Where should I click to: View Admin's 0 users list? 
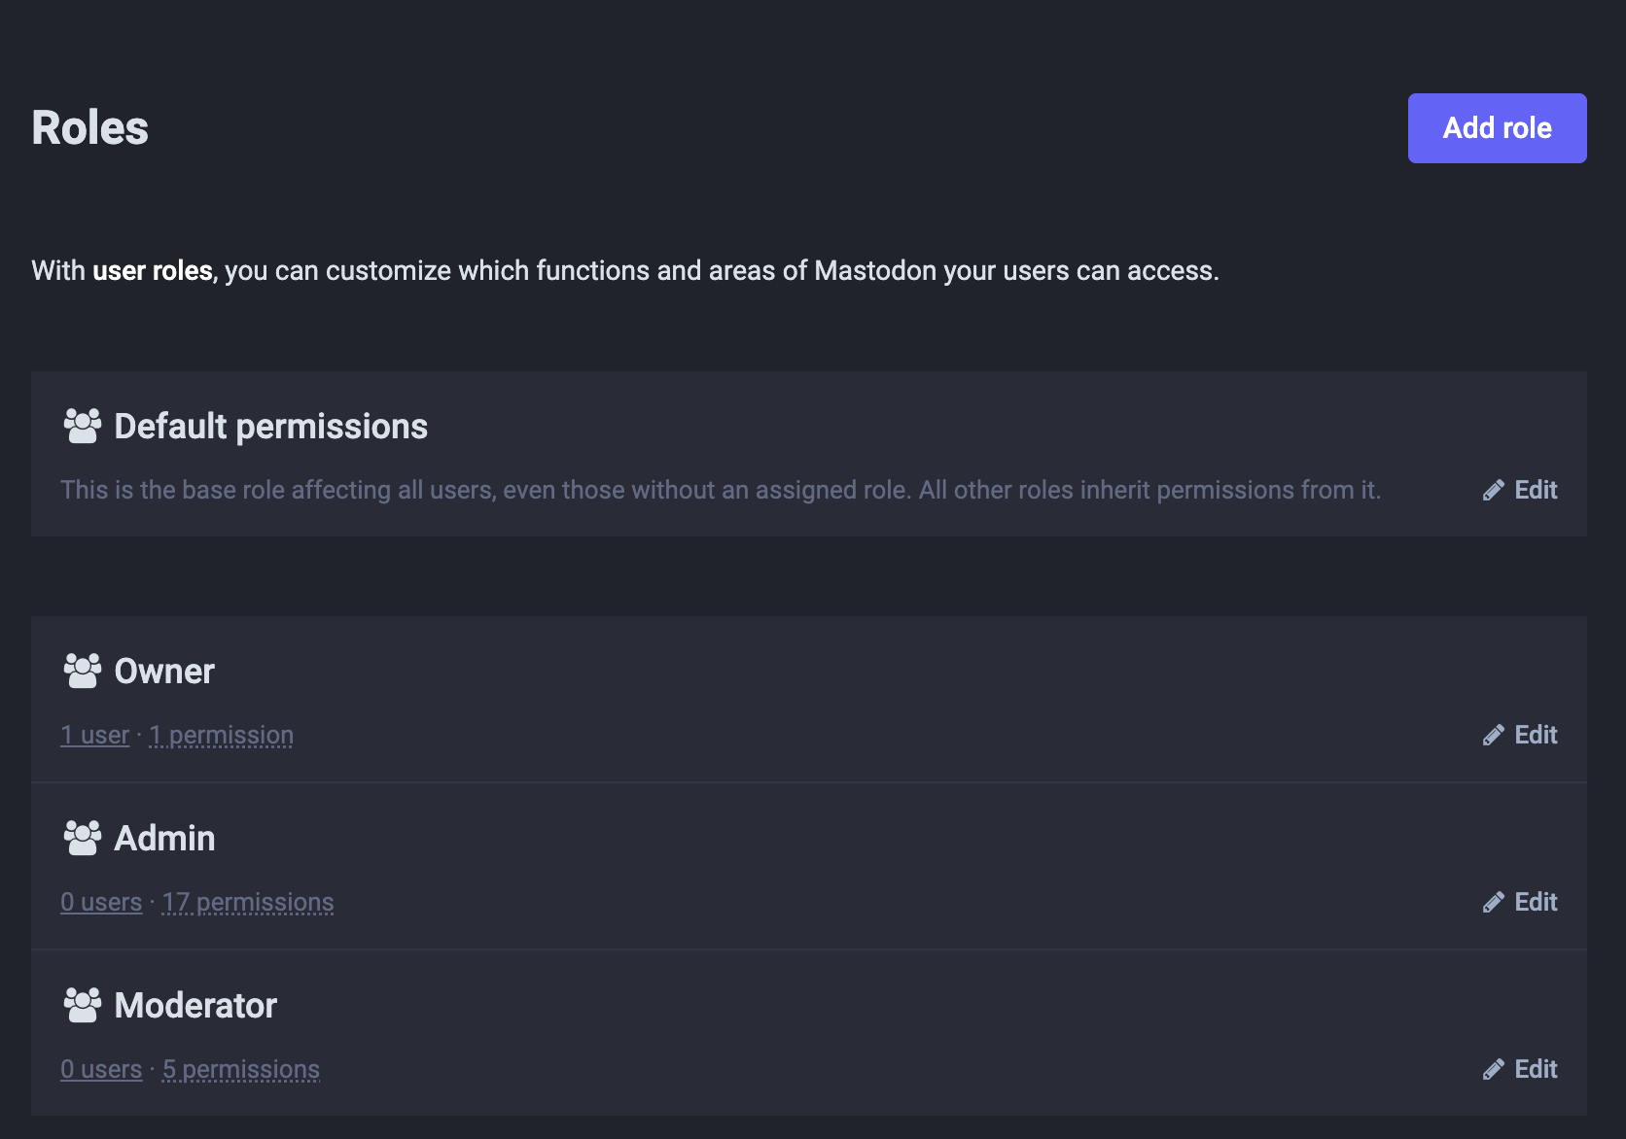tap(101, 903)
